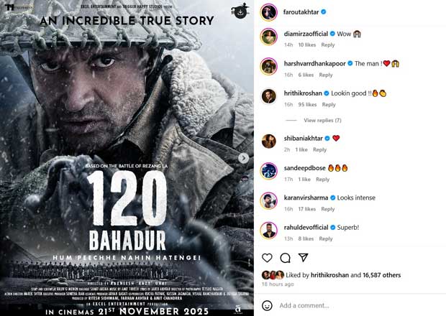Open the faroutakhtar username link
The image size is (446, 316).
pyautogui.click(x=301, y=12)
